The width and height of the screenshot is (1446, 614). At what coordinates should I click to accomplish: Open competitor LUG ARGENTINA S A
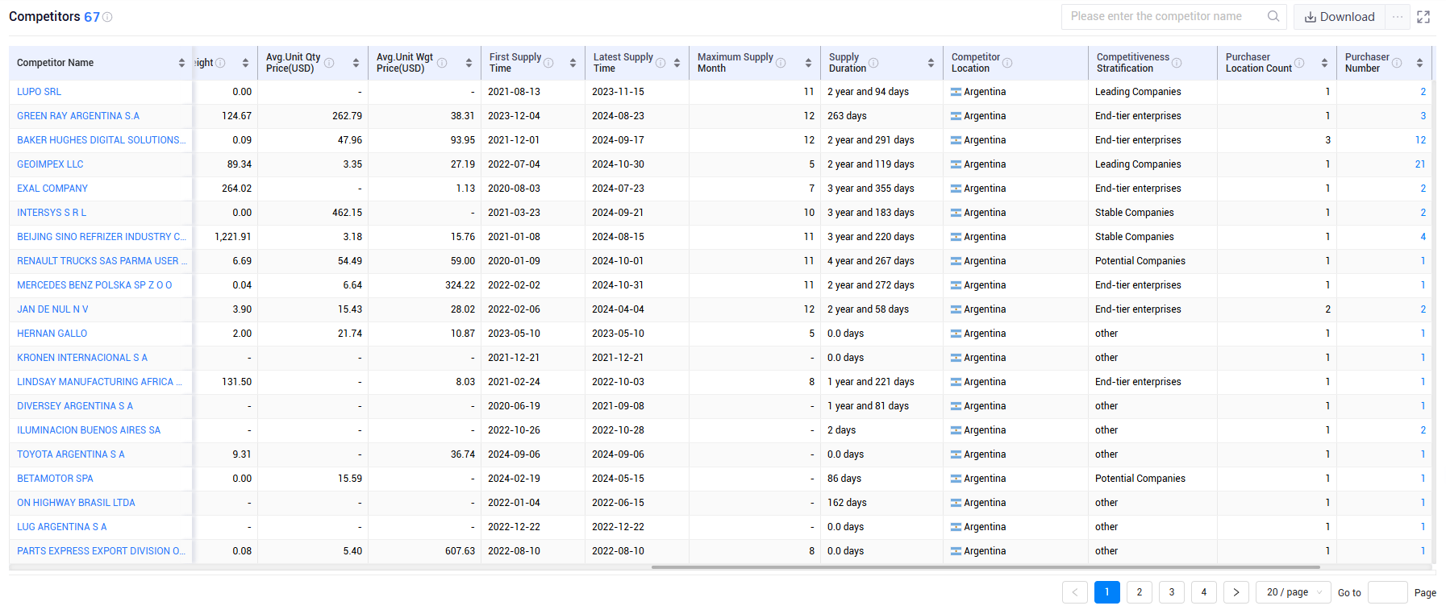click(62, 527)
